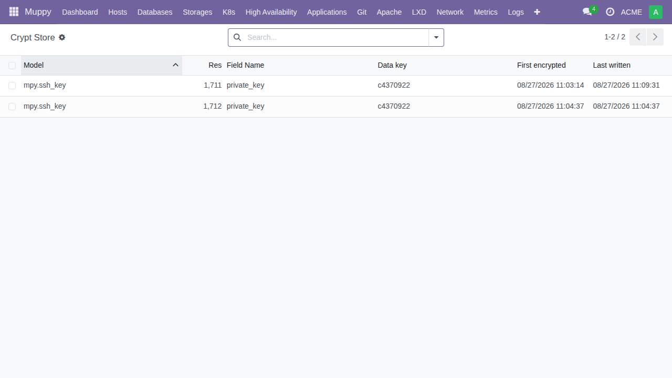Go to next page arrow

click(x=655, y=37)
